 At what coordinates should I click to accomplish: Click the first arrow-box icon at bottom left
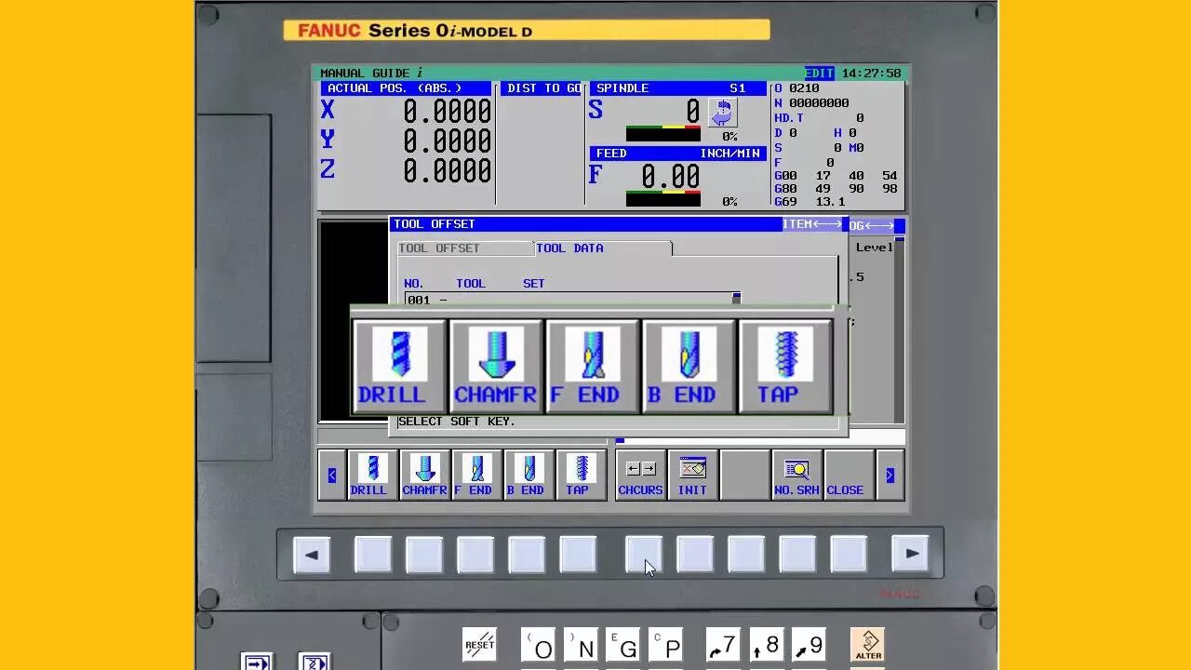point(258,661)
